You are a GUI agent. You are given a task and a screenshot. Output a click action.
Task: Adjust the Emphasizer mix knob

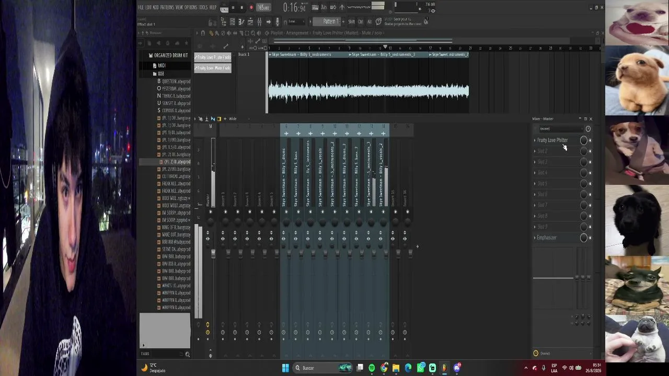(583, 238)
